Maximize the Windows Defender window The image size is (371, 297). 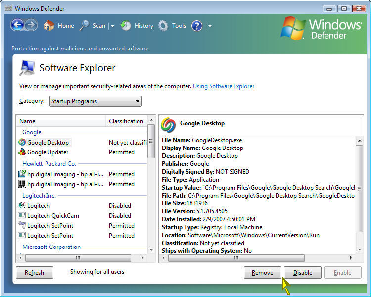(x=344, y=9)
